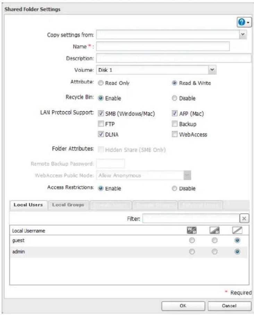Click the Name input field
This screenshot has height=315, width=254.
163,46
